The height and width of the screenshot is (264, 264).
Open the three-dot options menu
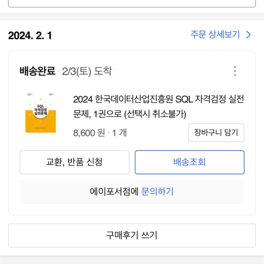(x=235, y=70)
